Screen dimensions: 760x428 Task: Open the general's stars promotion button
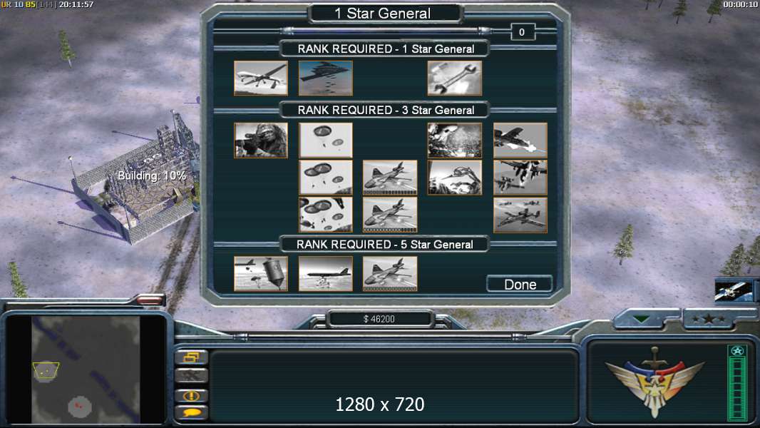708,319
